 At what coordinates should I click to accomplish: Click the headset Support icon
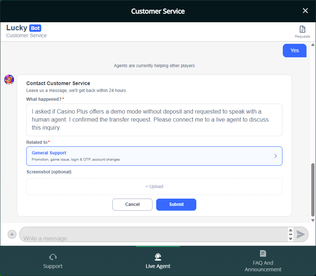(x=53, y=257)
